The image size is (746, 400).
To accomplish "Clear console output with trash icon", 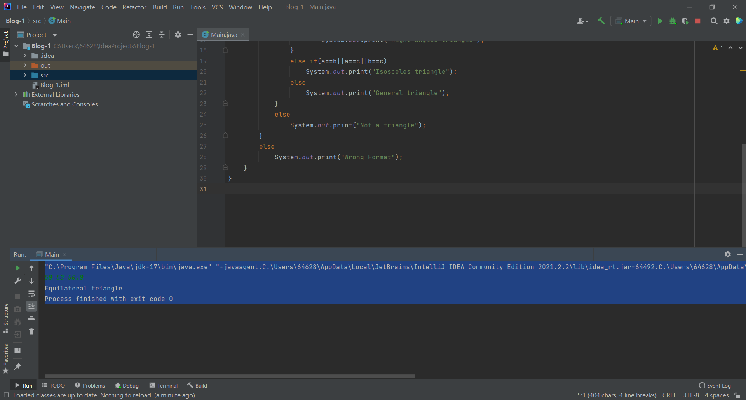I will pyautogui.click(x=31, y=332).
